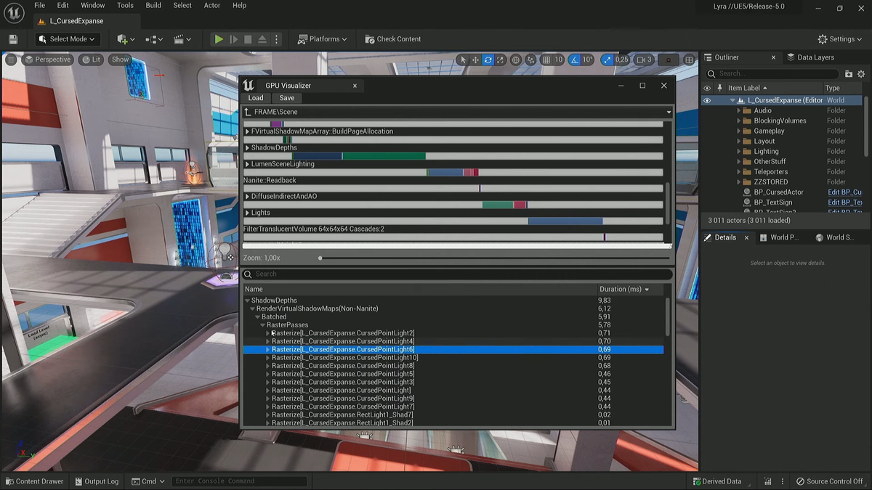This screenshot has height=490, width=872.
Task: Toggle scale snapping in viewport
Action: [x=606, y=60]
